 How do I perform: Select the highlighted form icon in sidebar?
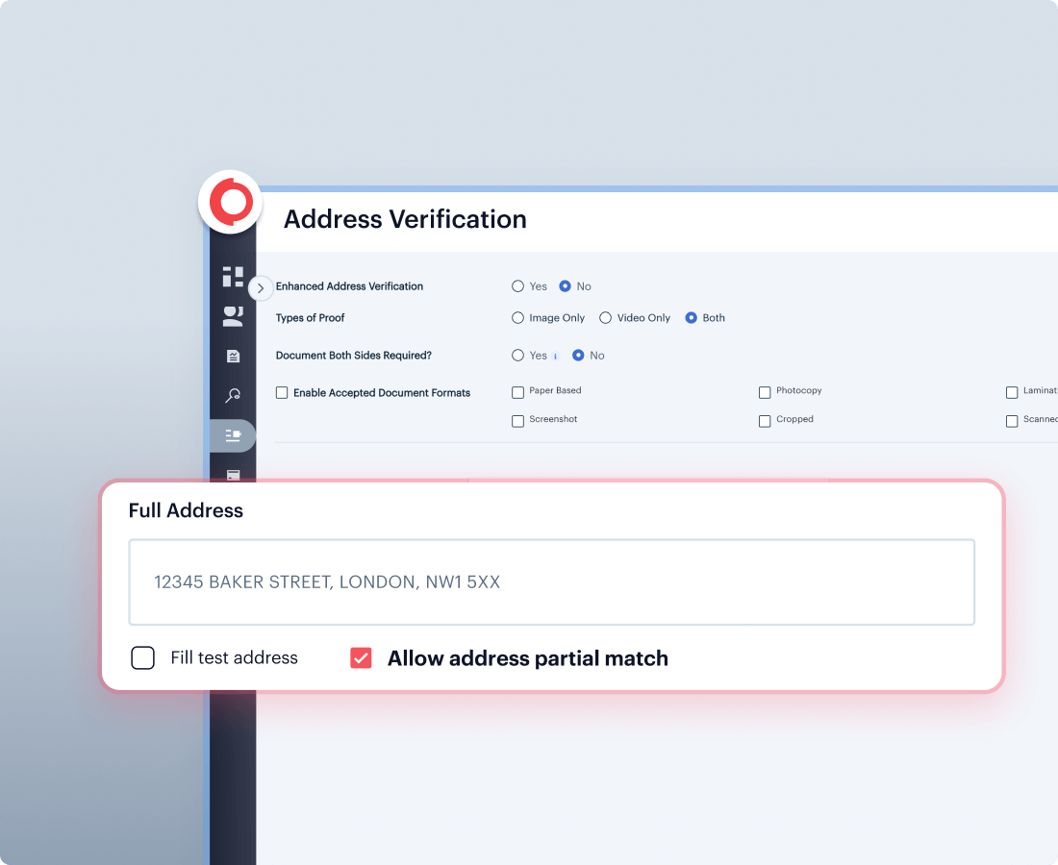(233, 435)
